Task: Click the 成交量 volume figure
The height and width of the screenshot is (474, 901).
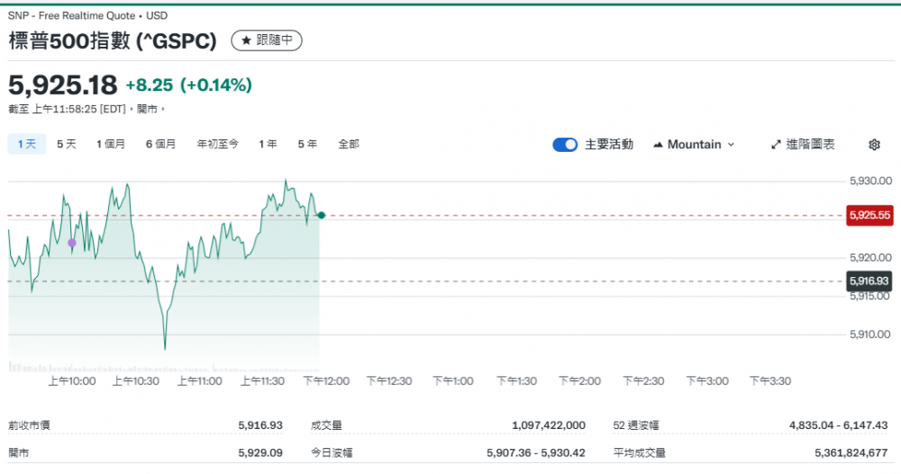Action: coord(548,425)
